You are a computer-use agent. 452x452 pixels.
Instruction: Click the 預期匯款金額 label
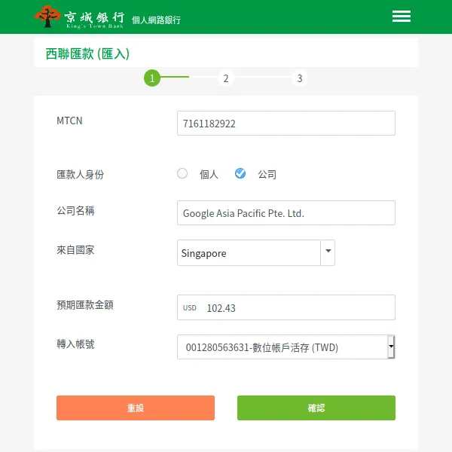click(x=84, y=304)
